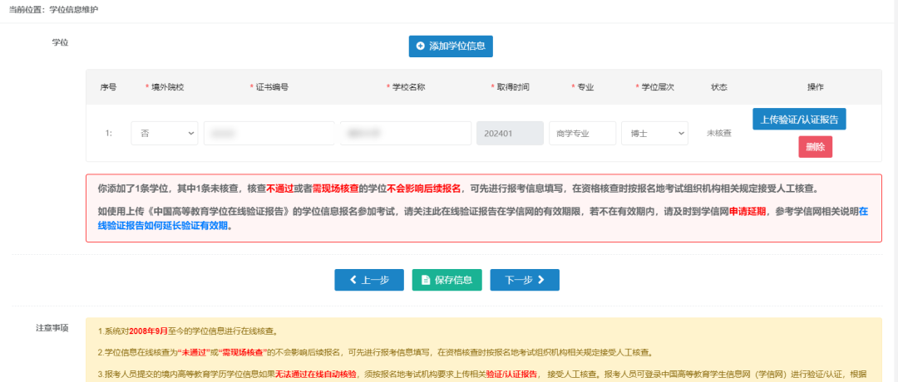
Task: Click the 注意事项 section label
Action: (52, 328)
